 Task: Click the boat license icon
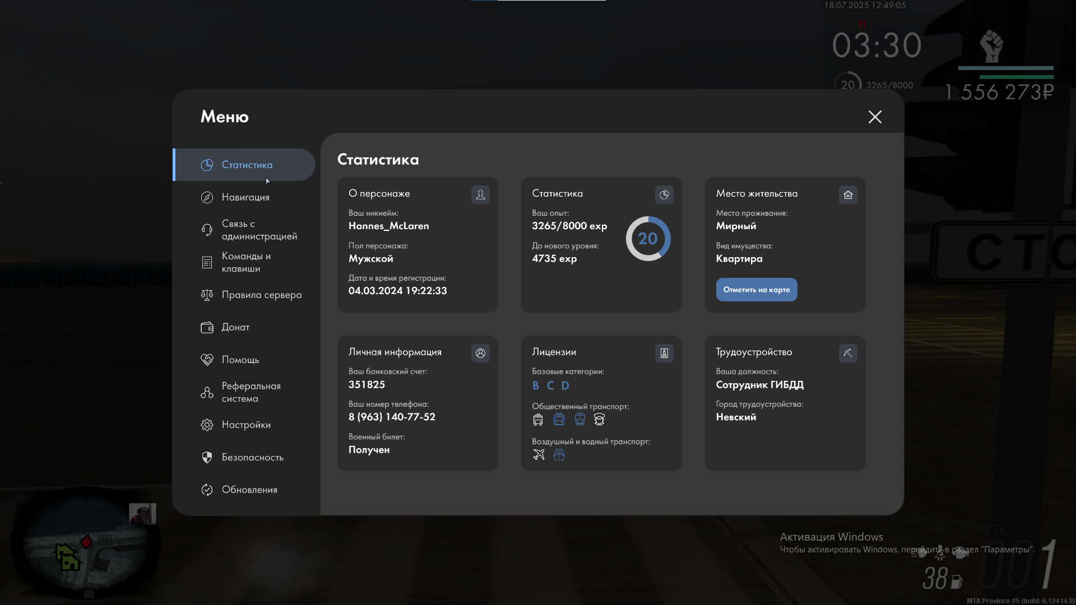(559, 455)
